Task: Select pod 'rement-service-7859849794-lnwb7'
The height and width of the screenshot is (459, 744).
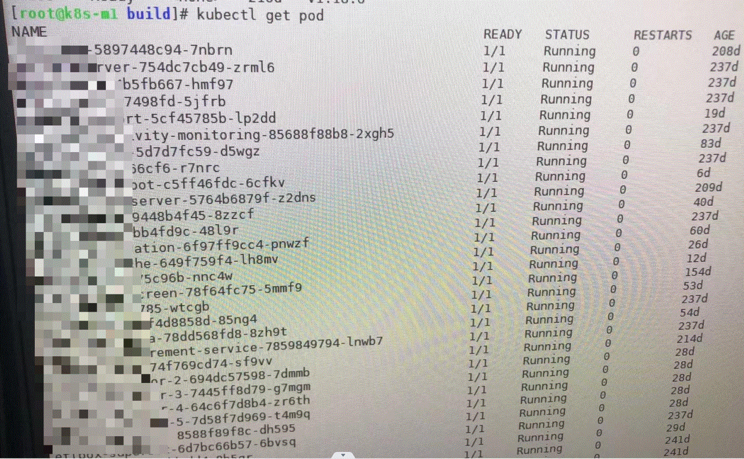Action: pos(267,346)
